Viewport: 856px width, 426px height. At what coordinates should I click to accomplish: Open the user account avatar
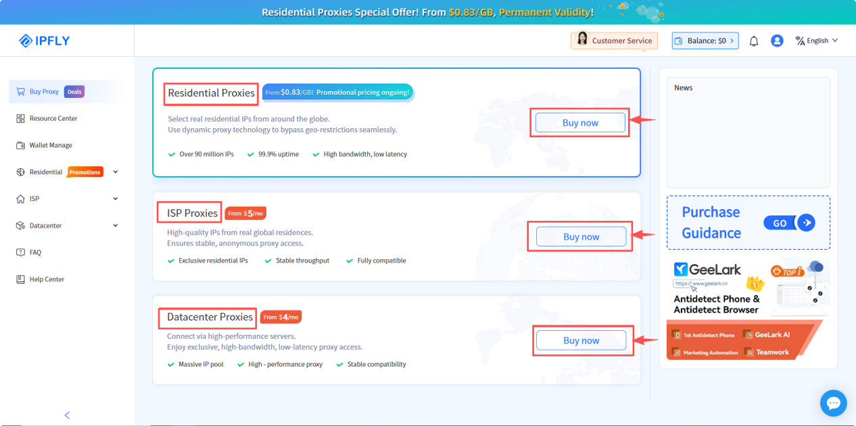[x=777, y=41]
